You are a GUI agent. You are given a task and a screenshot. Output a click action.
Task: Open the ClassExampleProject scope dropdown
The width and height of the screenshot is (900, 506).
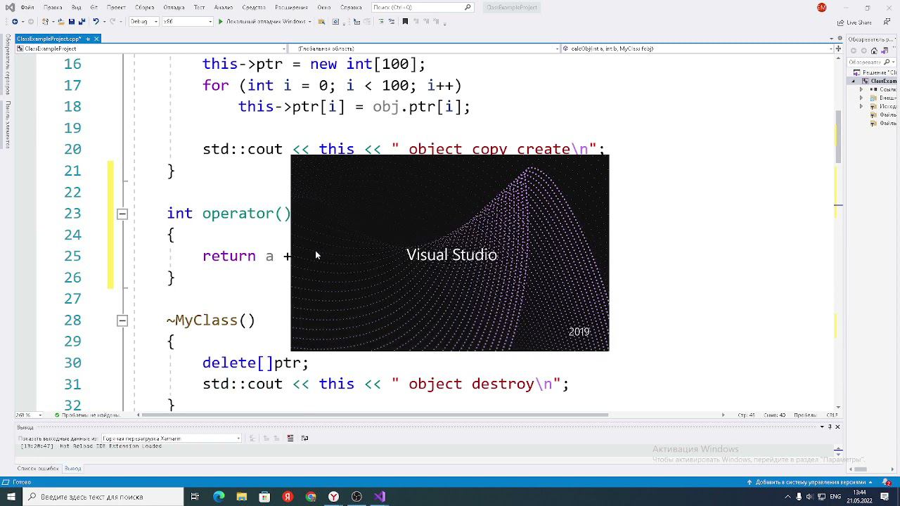(151, 48)
